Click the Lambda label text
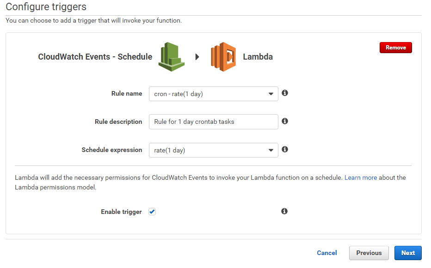 (258, 57)
